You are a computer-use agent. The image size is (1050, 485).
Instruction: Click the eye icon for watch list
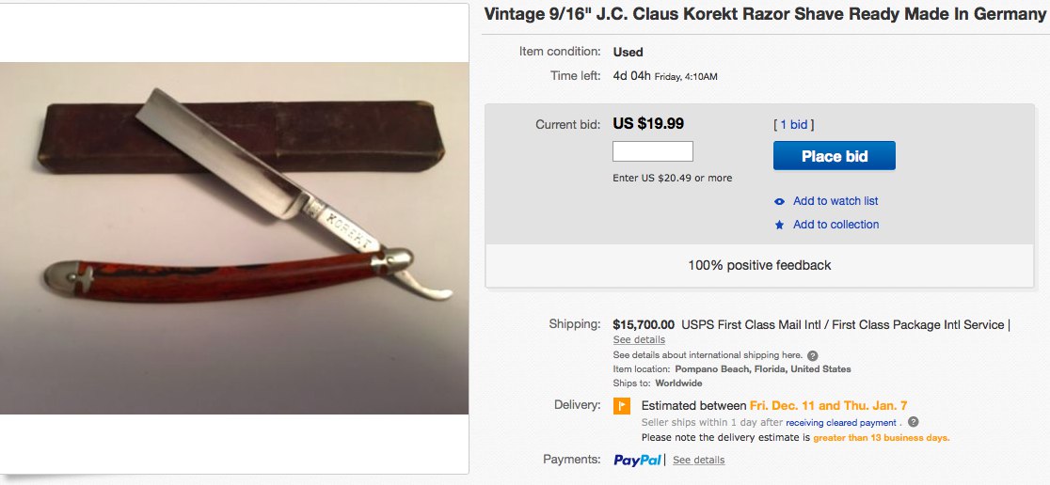pos(779,201)
